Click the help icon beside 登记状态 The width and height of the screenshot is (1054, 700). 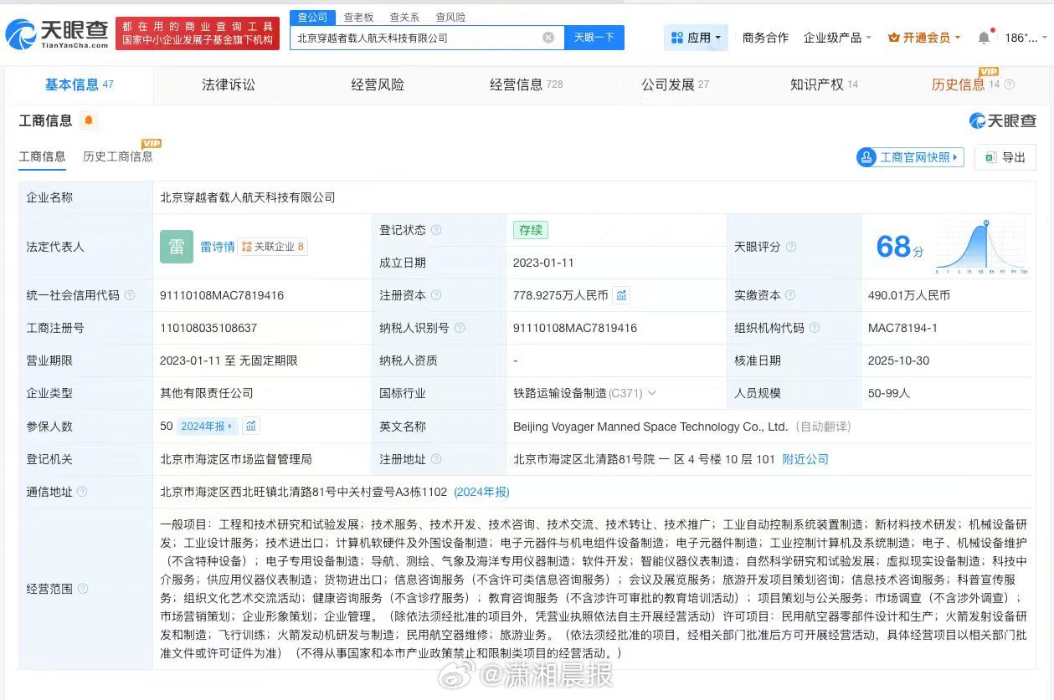(x=436, y=230)
